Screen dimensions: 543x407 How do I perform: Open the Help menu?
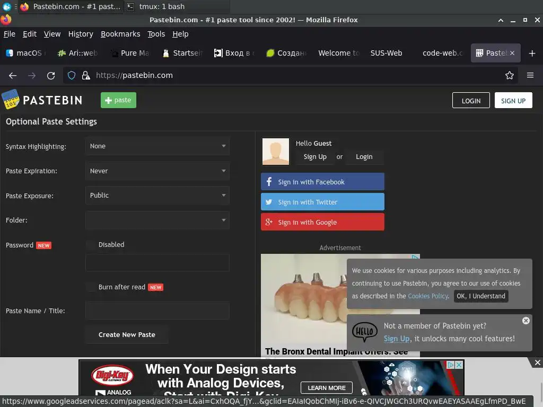180,34
